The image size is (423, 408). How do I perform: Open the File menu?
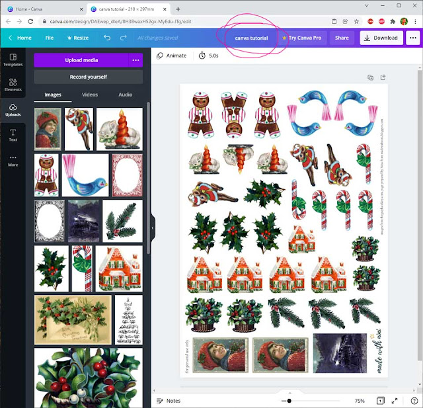tap(50, 38)
